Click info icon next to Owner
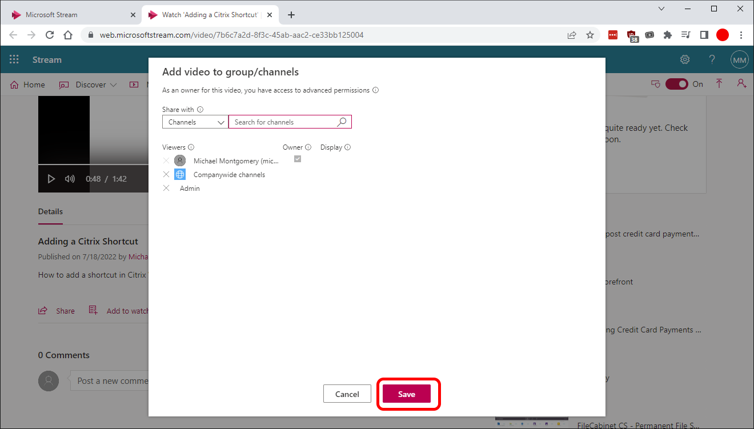 (308, 147)
